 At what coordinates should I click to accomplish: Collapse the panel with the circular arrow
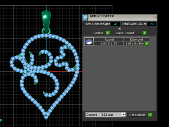pyautogui.click(x=120, y=28)
